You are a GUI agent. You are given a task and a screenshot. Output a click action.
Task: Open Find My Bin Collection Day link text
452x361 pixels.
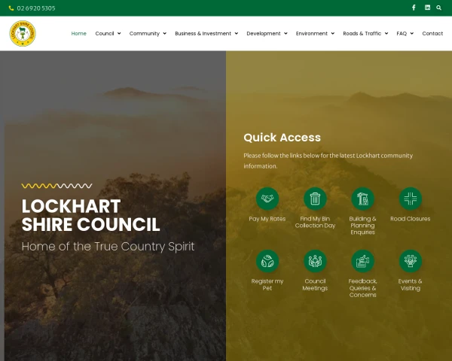(315, 223)
